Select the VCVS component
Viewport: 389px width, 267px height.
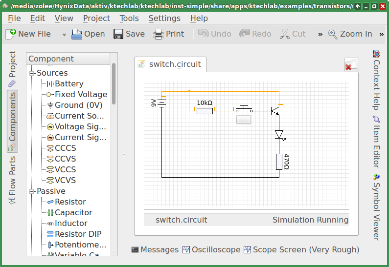61,180
